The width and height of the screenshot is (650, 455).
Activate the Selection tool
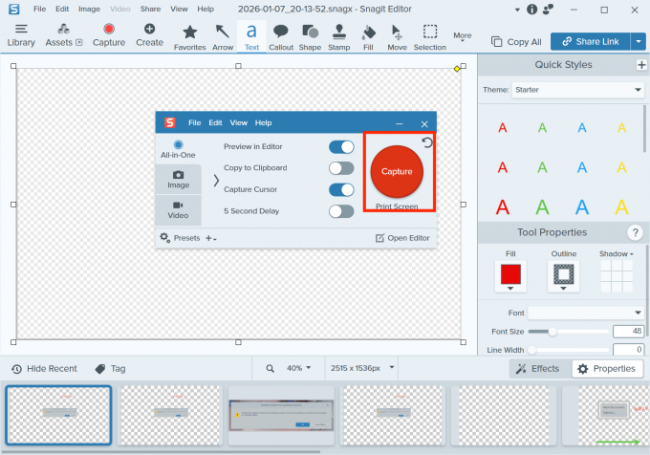pyautogui.click(x=429, y=35)
